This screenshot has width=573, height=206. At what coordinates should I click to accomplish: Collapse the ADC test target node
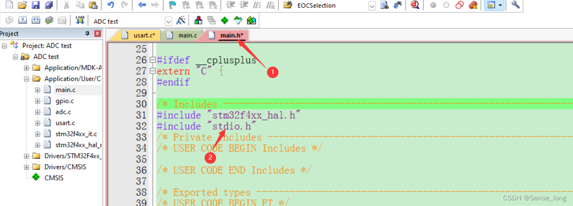point(15,56)
